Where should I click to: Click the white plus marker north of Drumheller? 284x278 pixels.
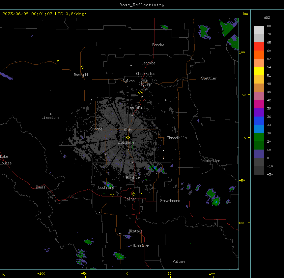pos(202,124)
